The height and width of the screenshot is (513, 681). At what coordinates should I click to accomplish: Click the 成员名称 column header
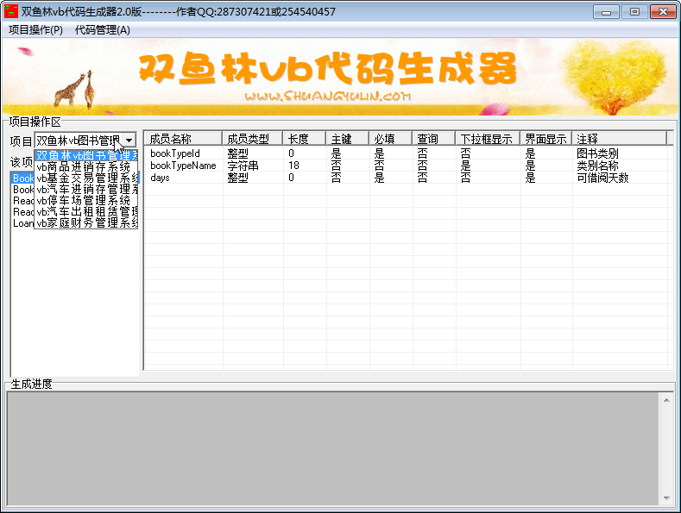pos(183,139)
